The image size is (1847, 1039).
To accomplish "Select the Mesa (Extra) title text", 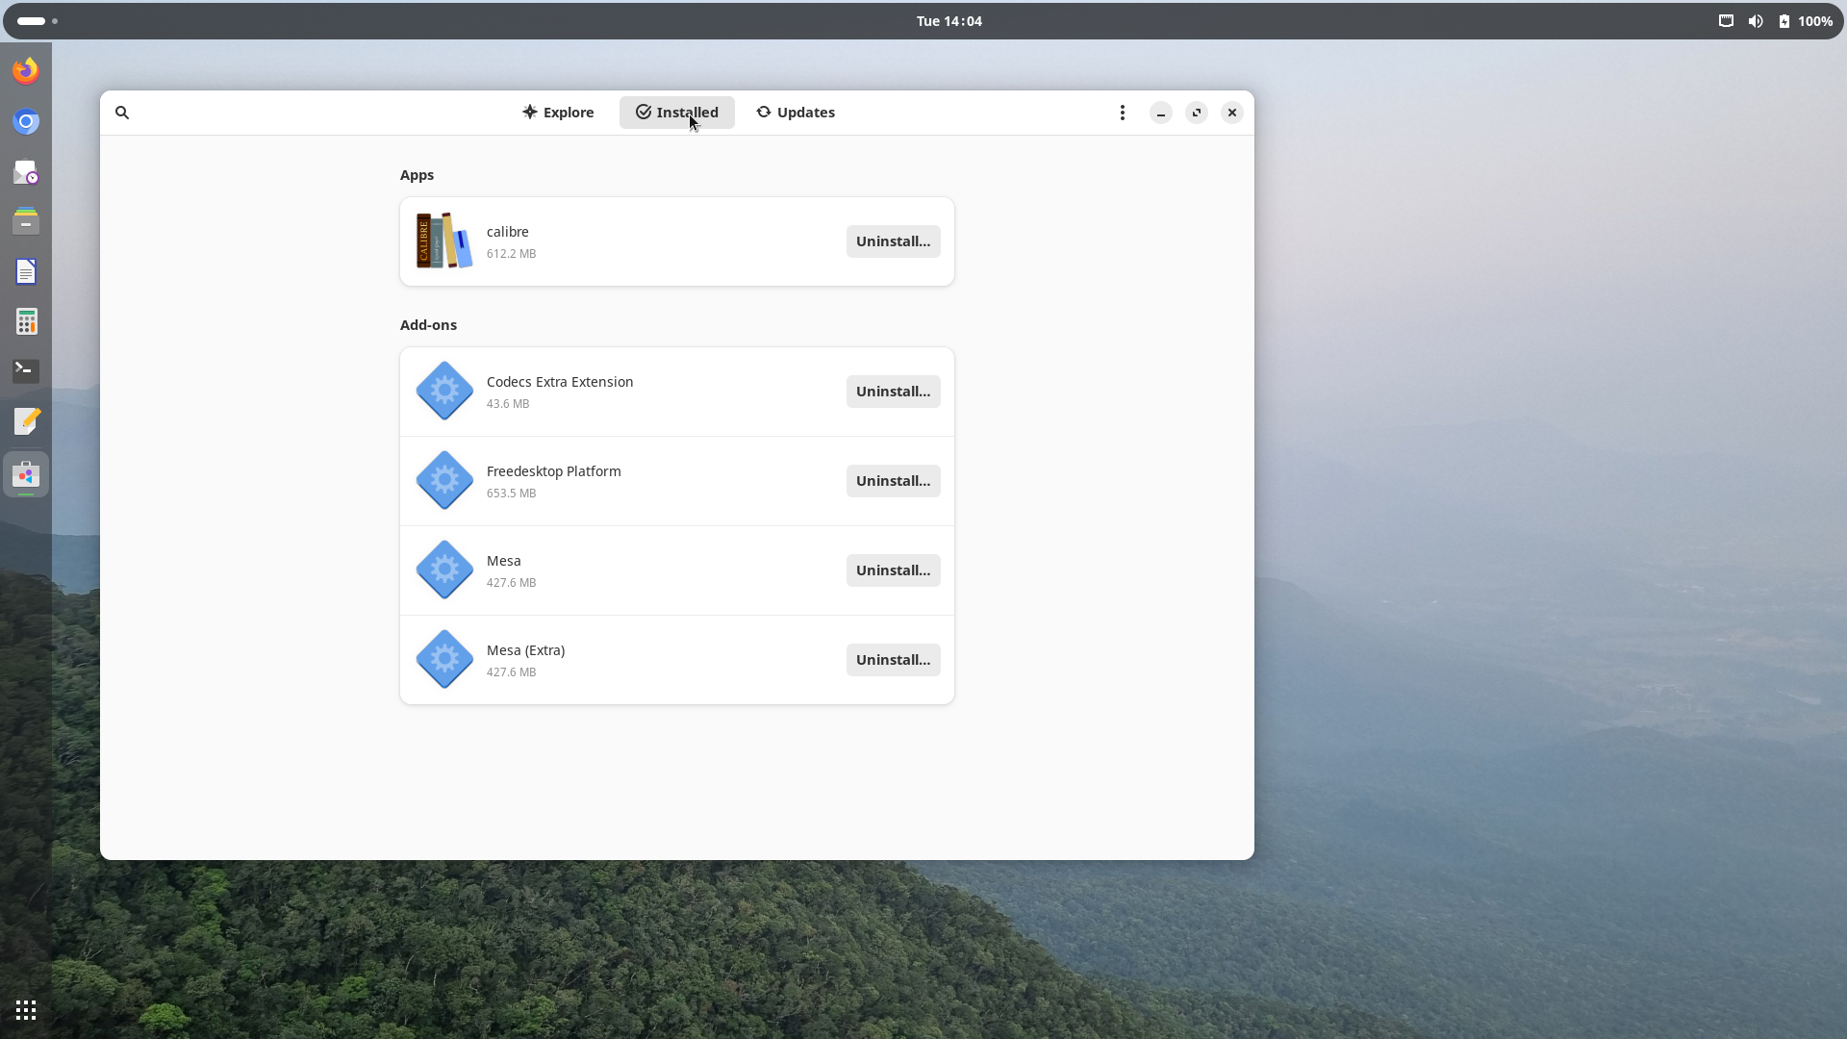I will [525, 650].
